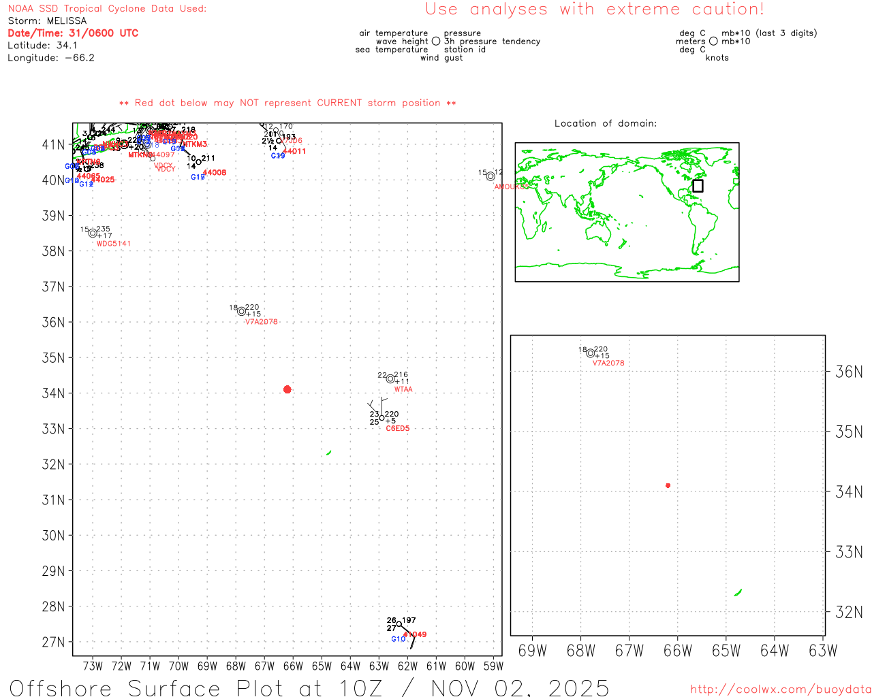
Task: Click the 73W longitude axis label
Action: coord(93,666)
